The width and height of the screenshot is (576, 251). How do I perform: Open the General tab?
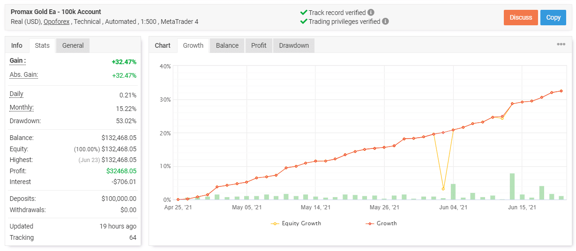pyautogui.click(x=73, y=45)
